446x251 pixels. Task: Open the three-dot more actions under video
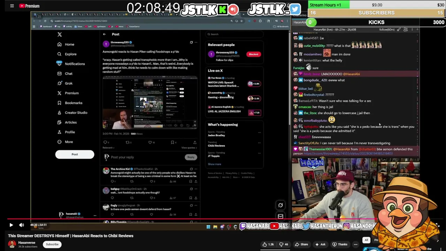[x=355, y=244]
